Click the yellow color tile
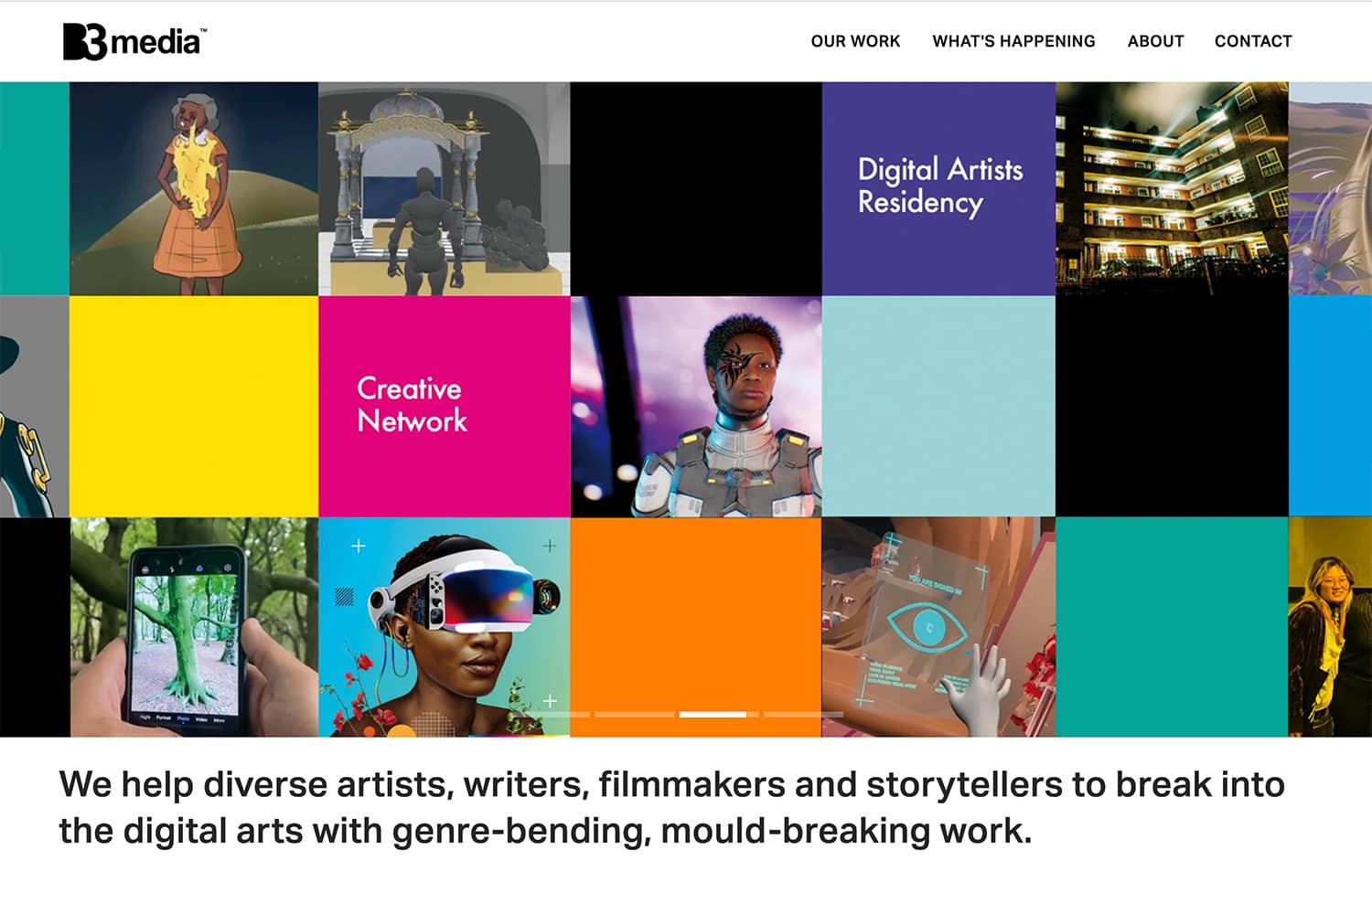This screenshot has width=1372, height=914. (194, 406)
